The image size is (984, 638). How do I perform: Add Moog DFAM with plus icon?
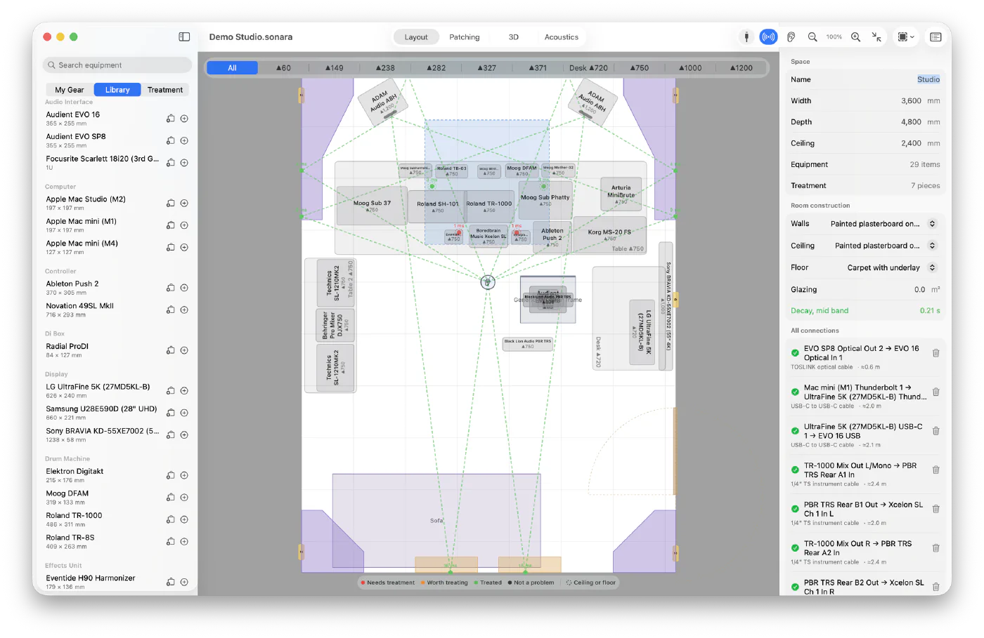pyautogui.click(x=184, y=498)
